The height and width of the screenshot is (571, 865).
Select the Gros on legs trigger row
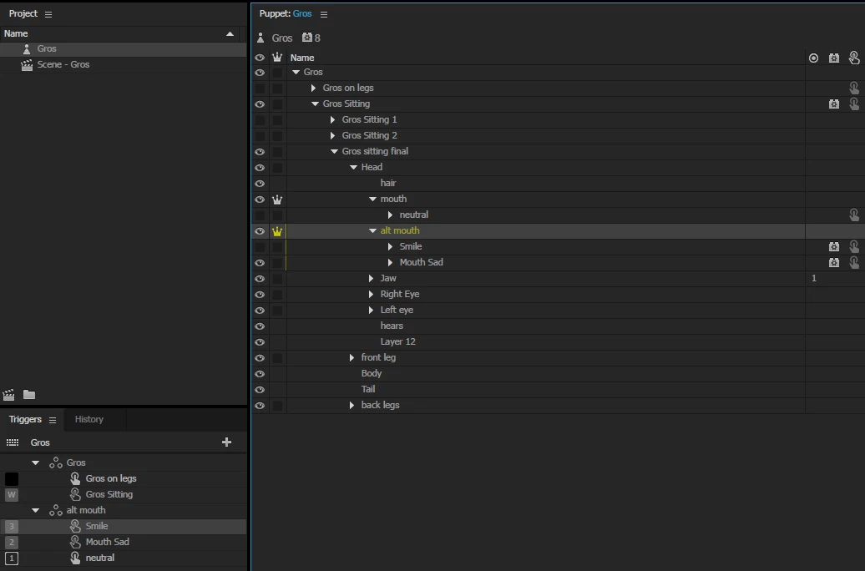[124, 479]
